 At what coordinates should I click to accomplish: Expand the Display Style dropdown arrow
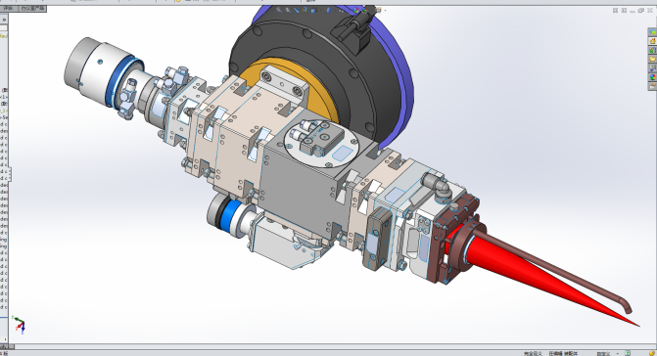(x=335, y=11)
